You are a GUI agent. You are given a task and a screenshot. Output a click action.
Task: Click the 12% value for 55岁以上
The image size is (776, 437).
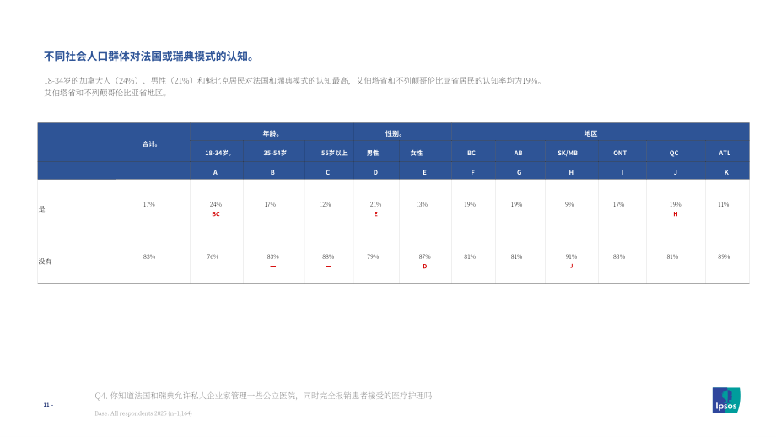pos(325,204)
